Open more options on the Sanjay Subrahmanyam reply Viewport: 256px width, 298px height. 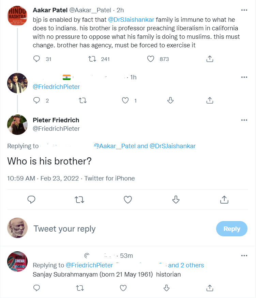click(244, 255)
